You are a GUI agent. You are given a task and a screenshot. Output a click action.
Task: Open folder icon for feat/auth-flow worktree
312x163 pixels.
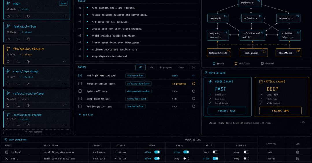click(x=8, y=39)
